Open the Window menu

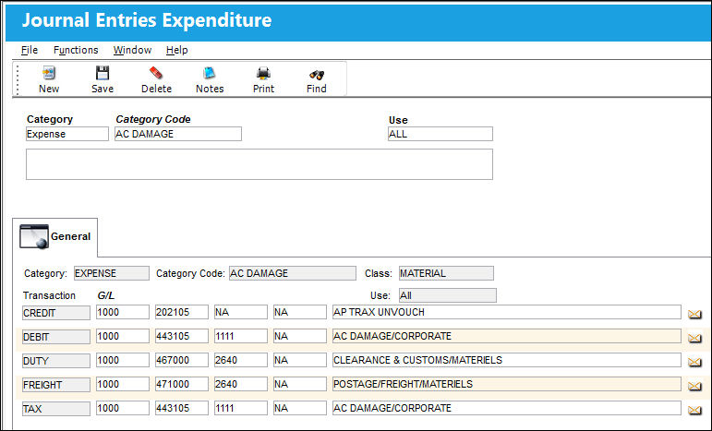(132, 50)
